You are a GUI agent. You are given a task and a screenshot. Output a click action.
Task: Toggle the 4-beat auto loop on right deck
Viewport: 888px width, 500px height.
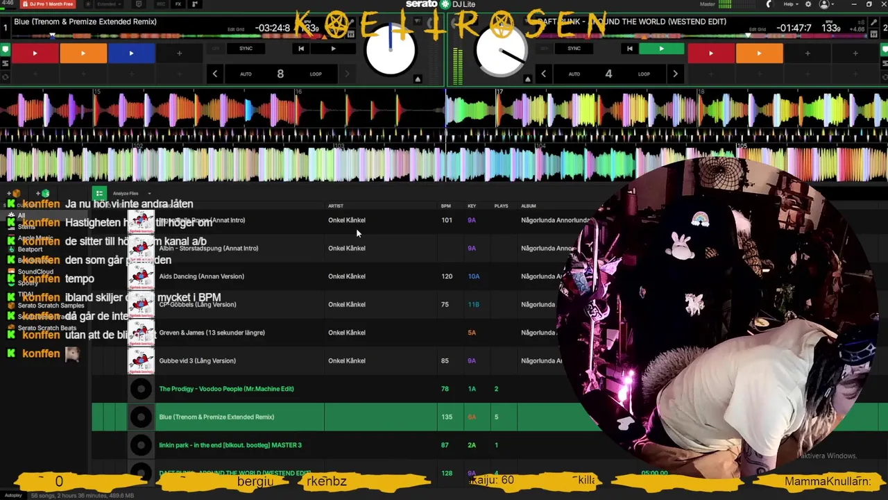coord(608,74)
